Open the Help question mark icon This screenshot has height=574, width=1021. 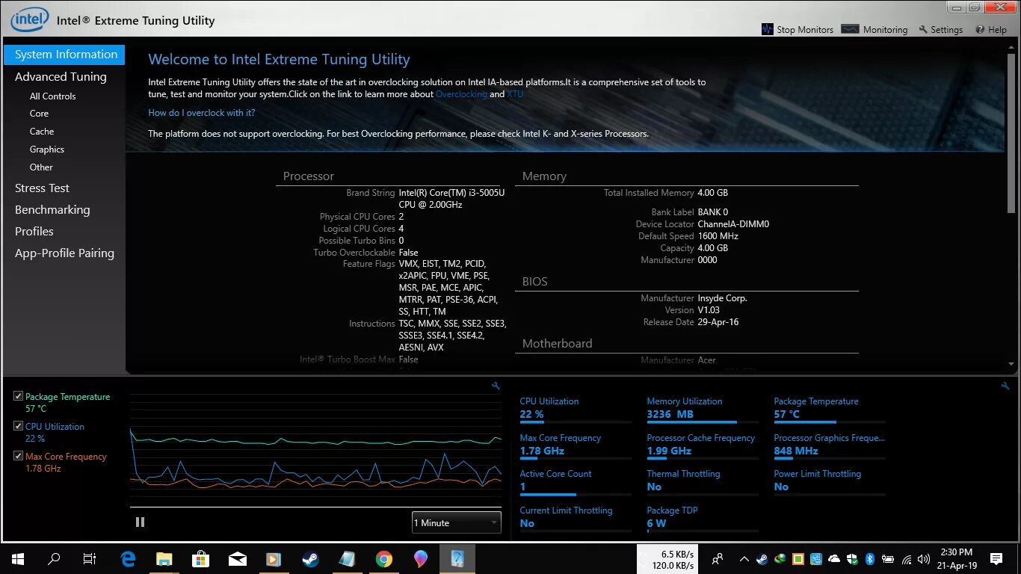click(980, 29)
